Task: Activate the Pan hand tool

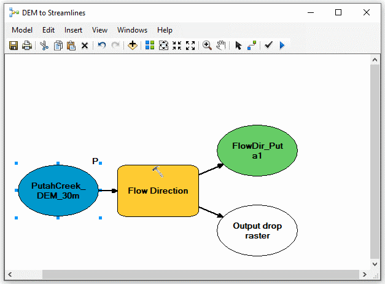Action: point(220,45)
